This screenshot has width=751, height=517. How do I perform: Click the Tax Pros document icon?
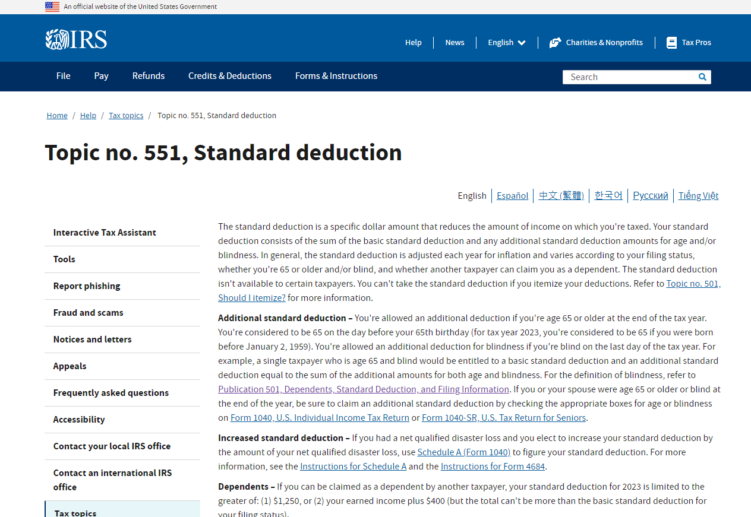pyautogui.click(x=671, y=43)
